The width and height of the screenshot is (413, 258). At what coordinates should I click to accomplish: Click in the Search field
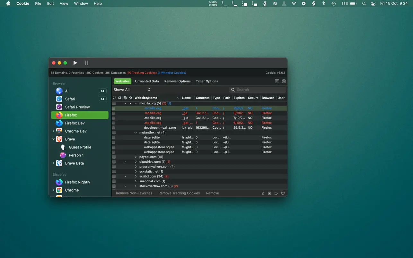coord(259,90)
